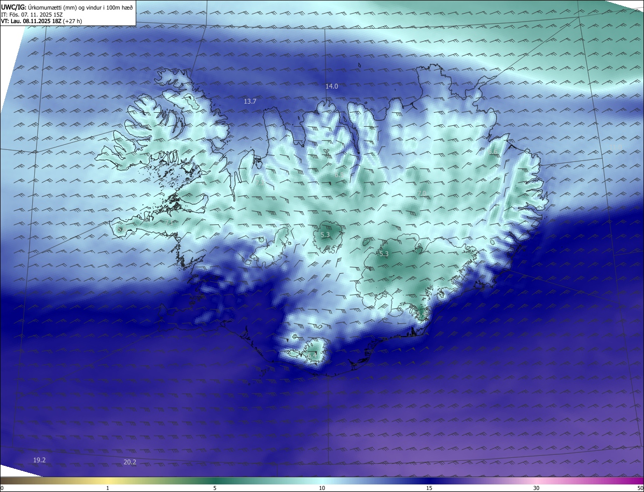Click the 10 tick on the color scale
Screen dimensions: 644x492
322,488
